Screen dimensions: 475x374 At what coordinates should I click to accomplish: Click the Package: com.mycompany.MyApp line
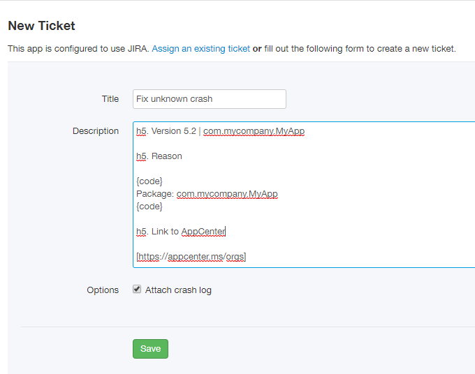[x=207, y=194]
